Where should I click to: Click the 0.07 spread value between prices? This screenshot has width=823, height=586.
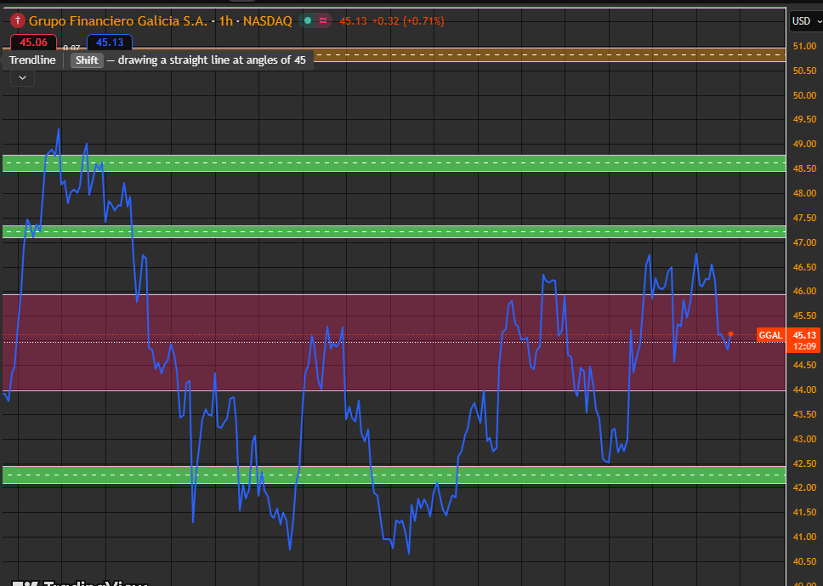pyautogui.click(x=71, y=48)
